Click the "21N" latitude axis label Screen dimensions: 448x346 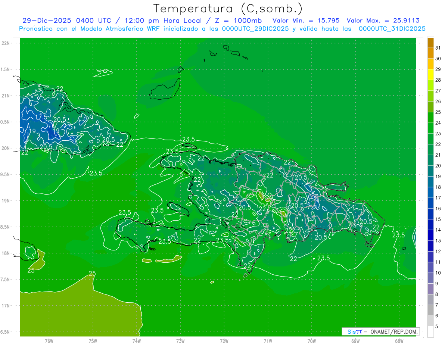[x=6, y=96]
